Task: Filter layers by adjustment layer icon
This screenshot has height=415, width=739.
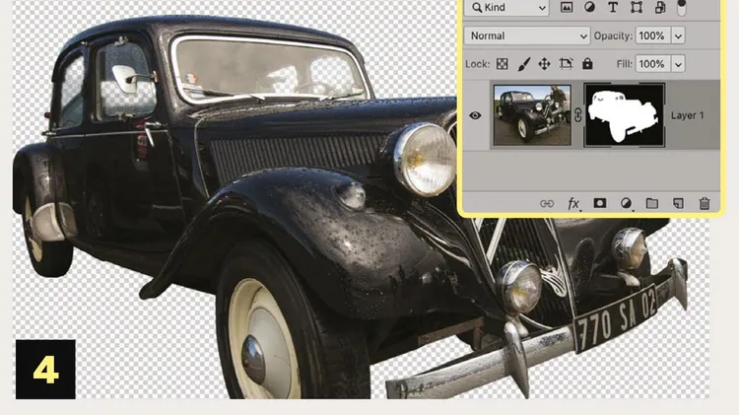Action: click(x=589, y=7)
